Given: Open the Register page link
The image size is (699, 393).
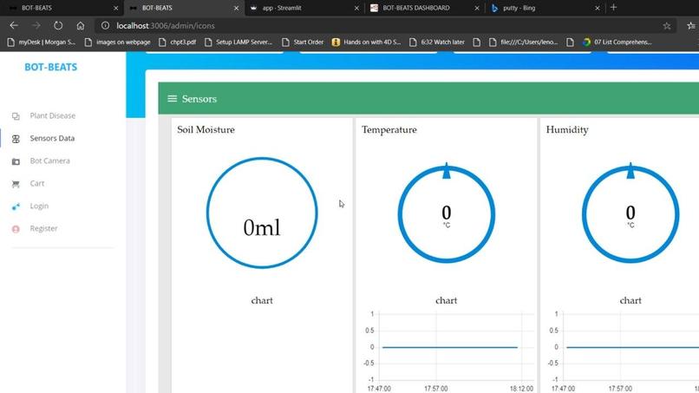Looking at the screenshot, I should point(43,228).
